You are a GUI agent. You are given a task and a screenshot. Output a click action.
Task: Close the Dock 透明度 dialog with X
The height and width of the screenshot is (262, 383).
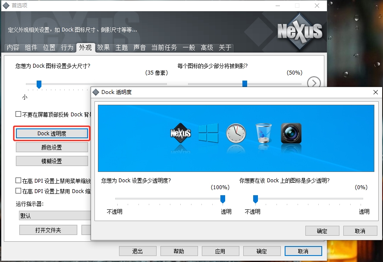click(375, 92)
